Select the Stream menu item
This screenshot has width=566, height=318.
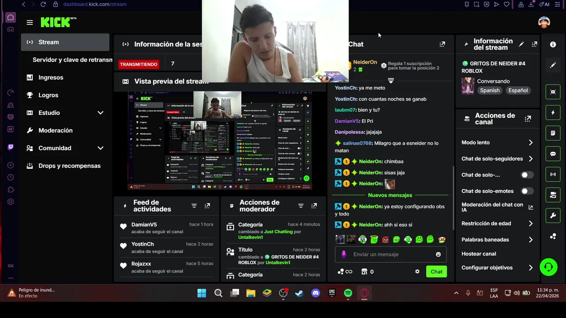65,42
